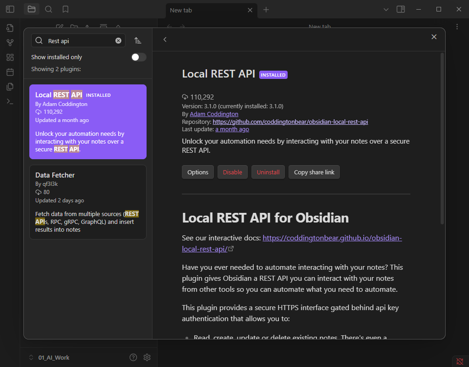Open command palette ribbon icon
Image resolution: width=469 pixels, height=367 pixels.
coord(10,101)
